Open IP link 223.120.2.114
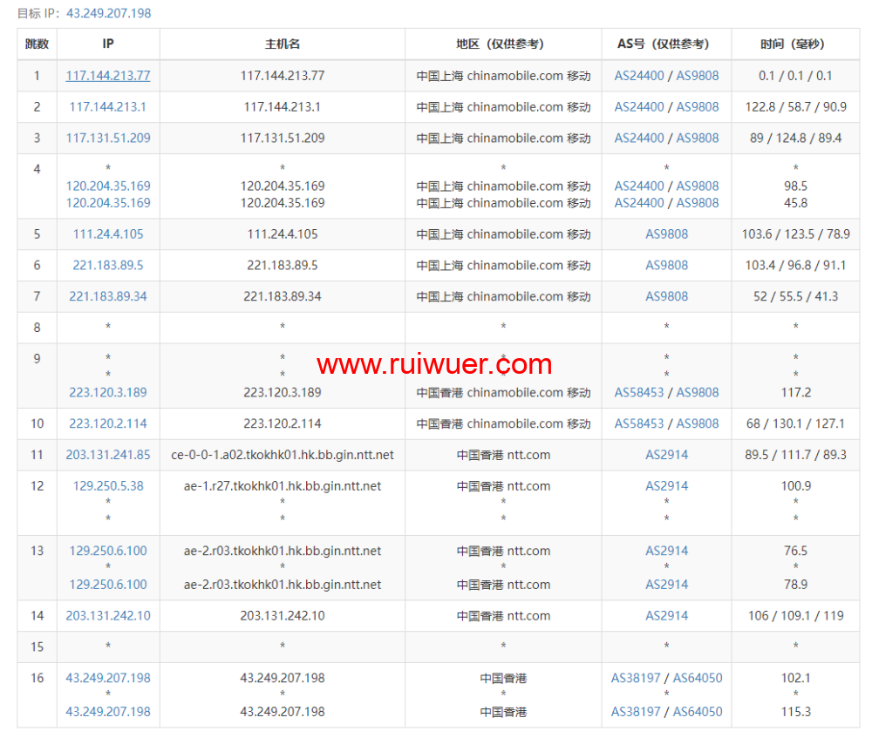 coord(107,423)
